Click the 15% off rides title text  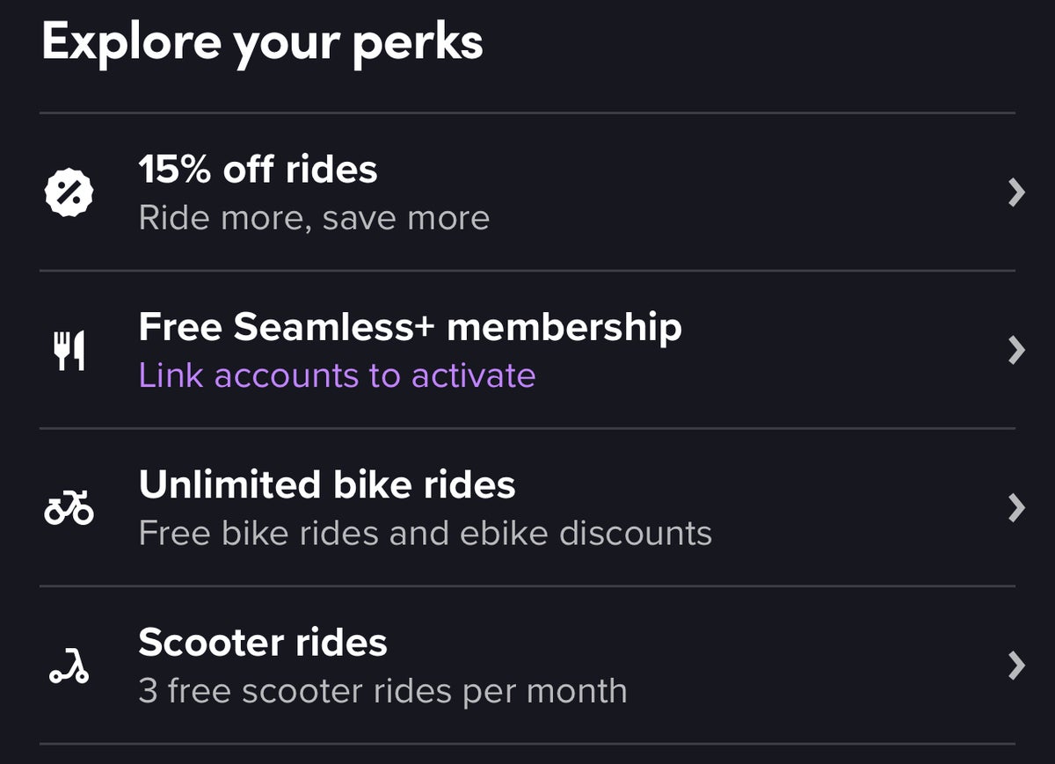[258, 170]
